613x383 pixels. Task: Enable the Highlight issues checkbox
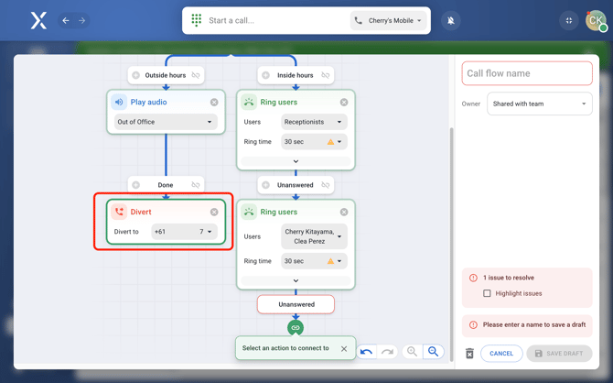pos(487,293)
